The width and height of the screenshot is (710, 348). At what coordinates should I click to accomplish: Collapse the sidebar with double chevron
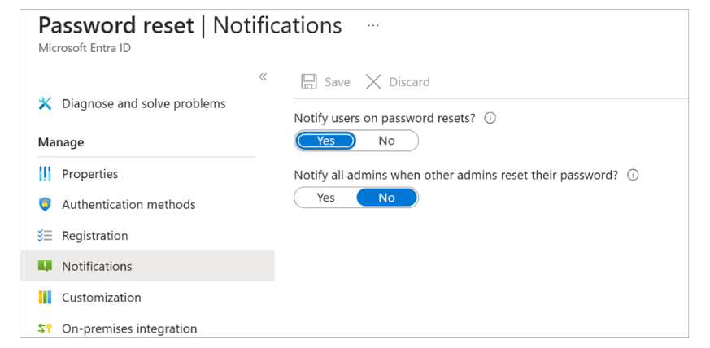click(263, 76)
